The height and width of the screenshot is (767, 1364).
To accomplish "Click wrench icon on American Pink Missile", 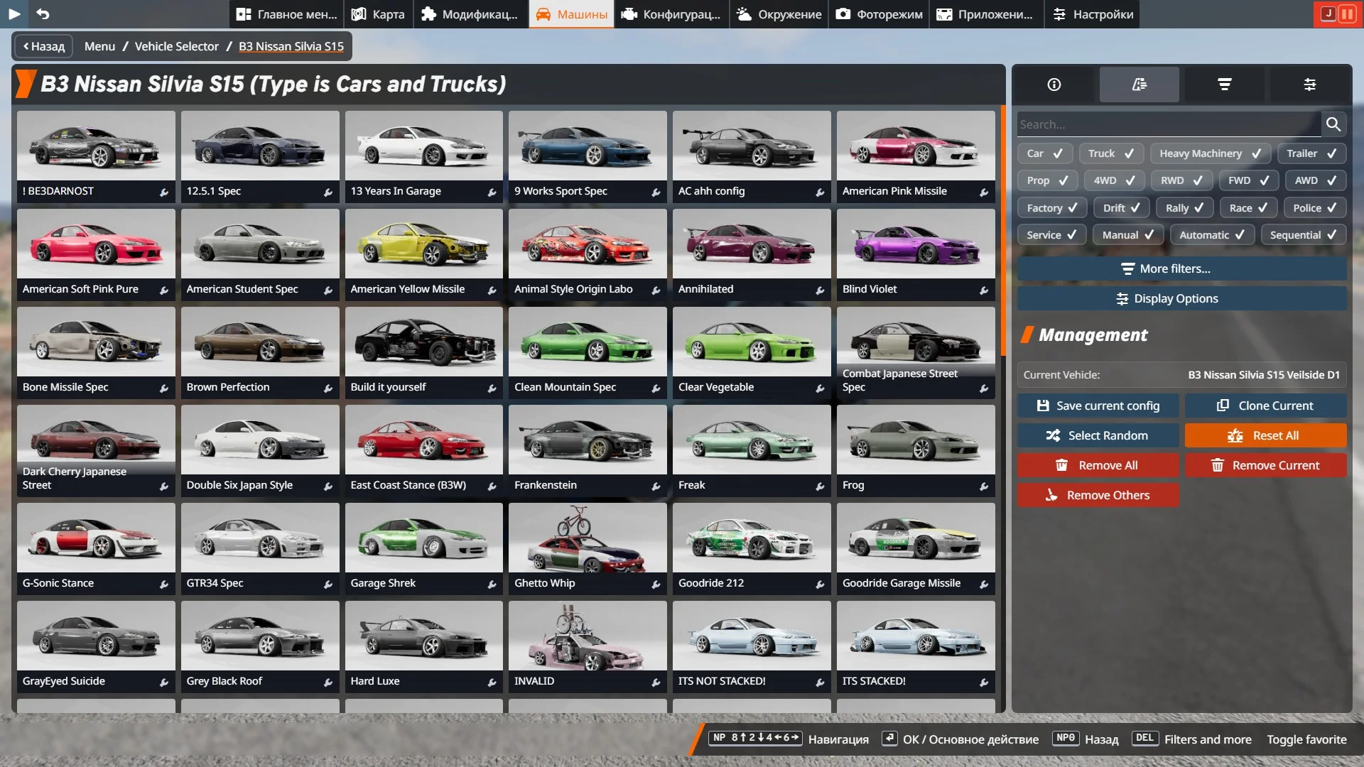I will coord(984,192).
